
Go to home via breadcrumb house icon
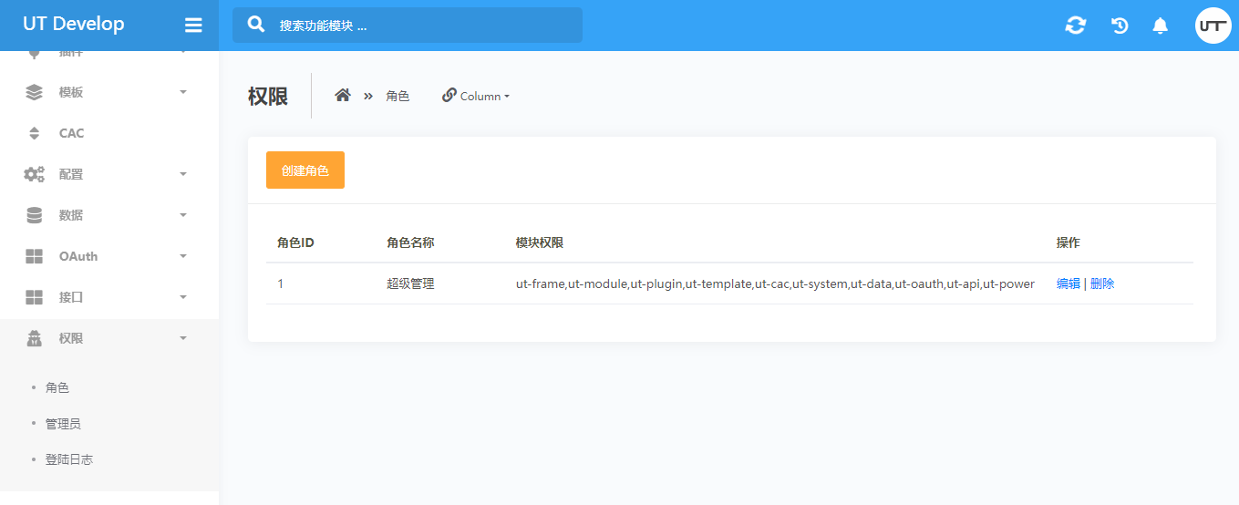(343, 96)
